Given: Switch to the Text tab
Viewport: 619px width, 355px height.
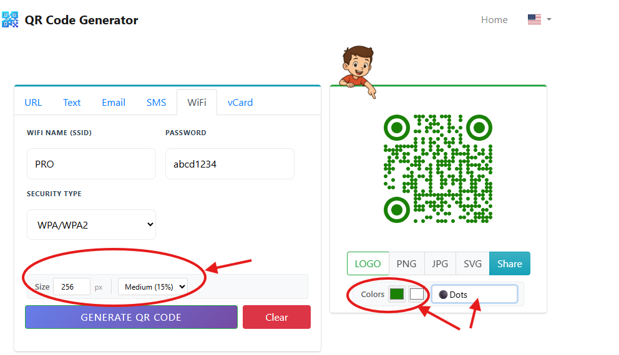Looking at the screenshot, I should coord(72,102).
